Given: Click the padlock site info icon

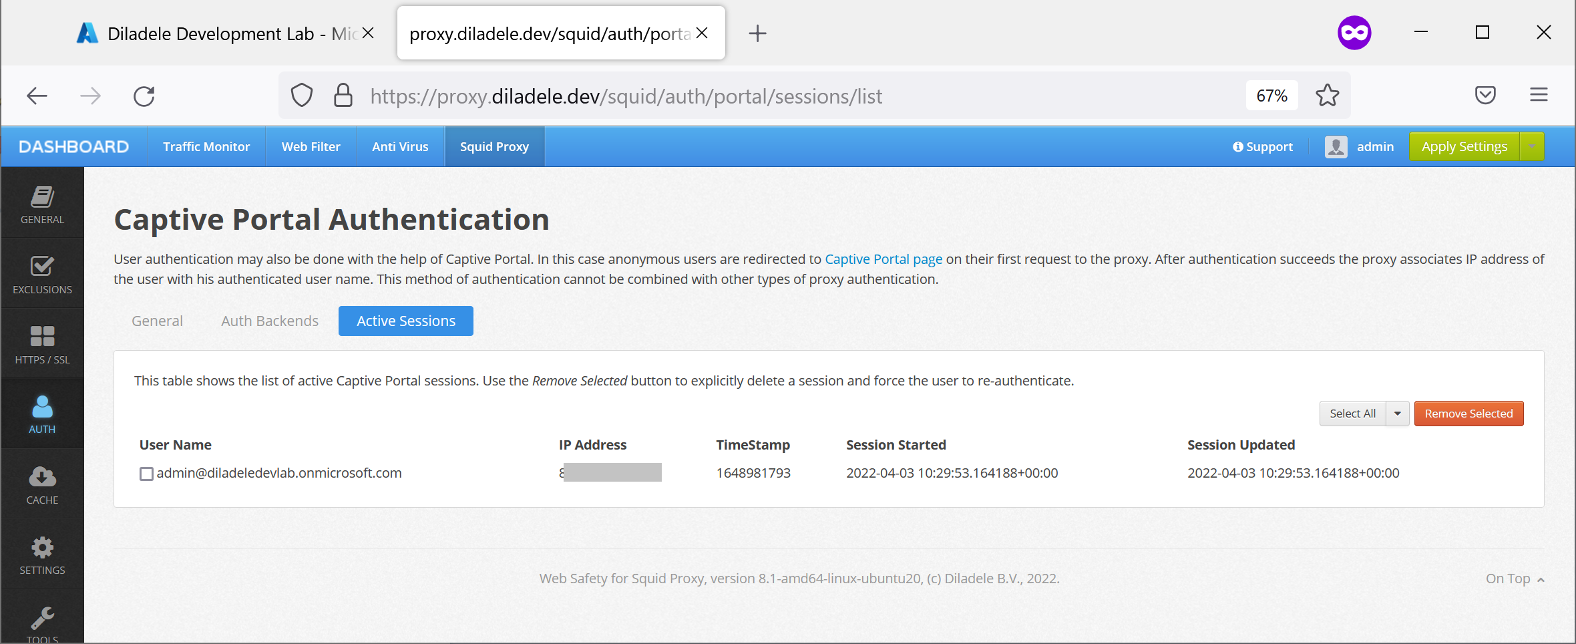Looking at the screenshot, I should click(x=343, y=96).
